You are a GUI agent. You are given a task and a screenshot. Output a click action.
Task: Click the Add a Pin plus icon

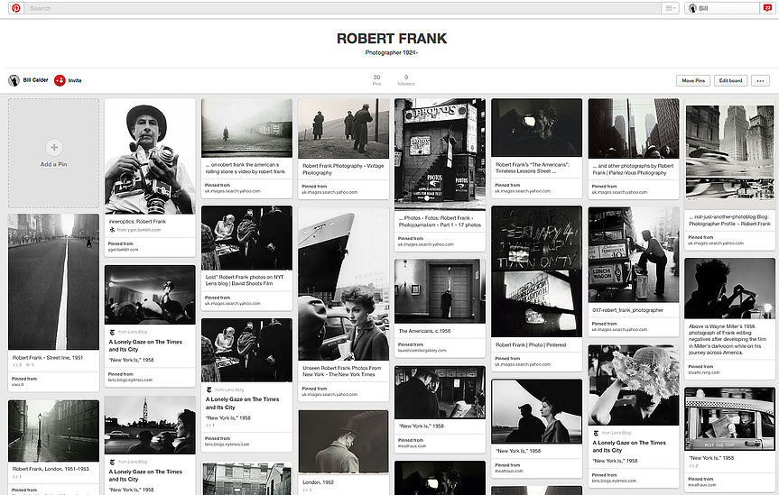54,148
